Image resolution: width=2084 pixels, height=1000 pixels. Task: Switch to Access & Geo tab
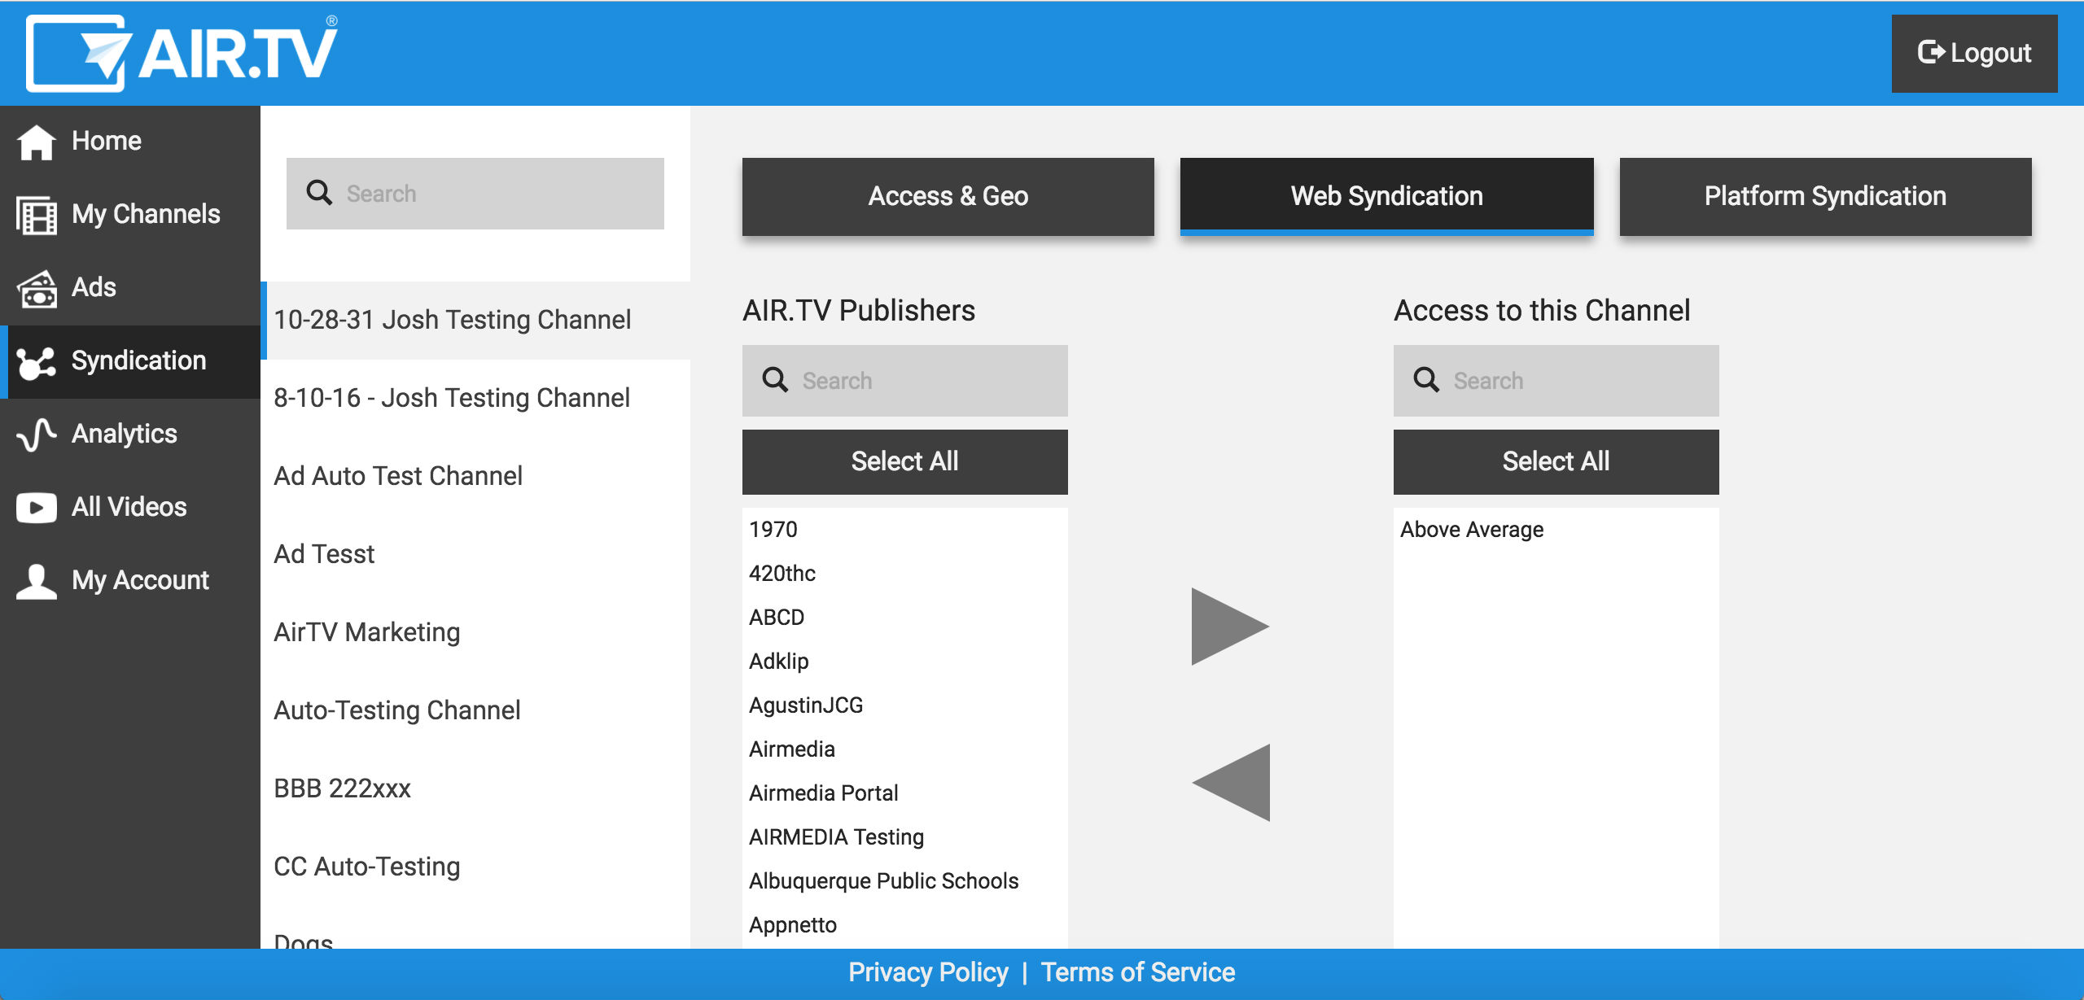pyautogui.click(x=948, y=196)
